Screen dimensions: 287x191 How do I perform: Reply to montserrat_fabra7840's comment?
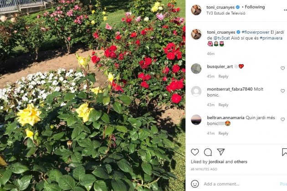pyautogui.click(x=223, y=105)
